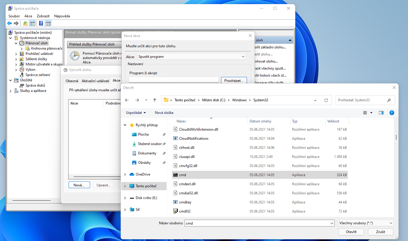Toggle the preview pane icon
Image resolution: width=408 pixels, height=241 pixels.
381,113
